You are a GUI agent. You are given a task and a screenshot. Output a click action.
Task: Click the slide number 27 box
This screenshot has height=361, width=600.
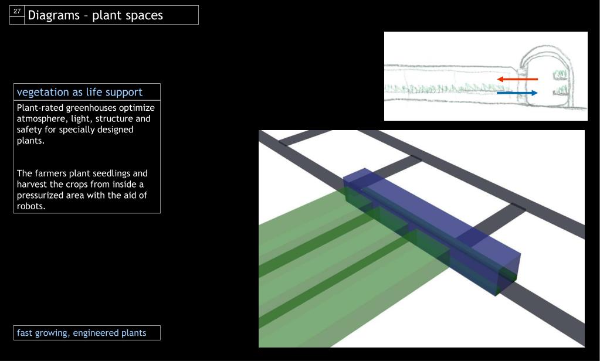pos(17,11)
